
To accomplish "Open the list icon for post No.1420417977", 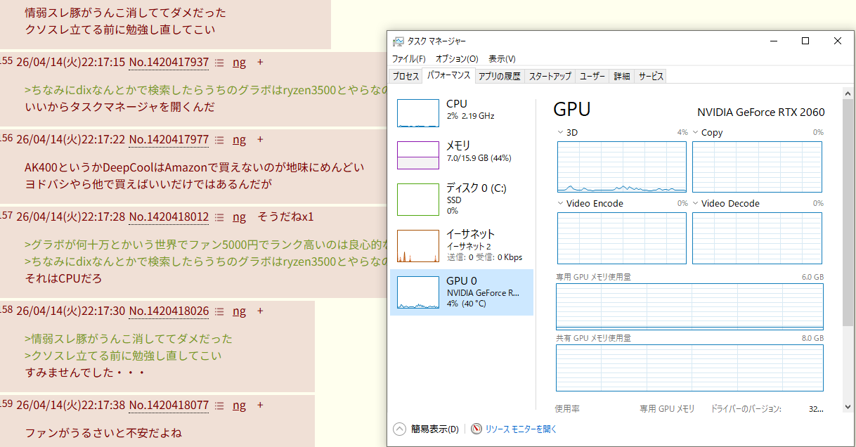I will [x=219, y=140].
